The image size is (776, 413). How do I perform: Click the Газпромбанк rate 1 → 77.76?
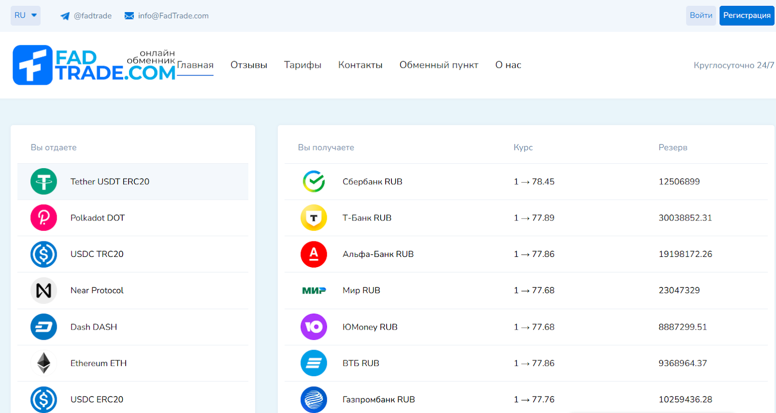point(534,399)
